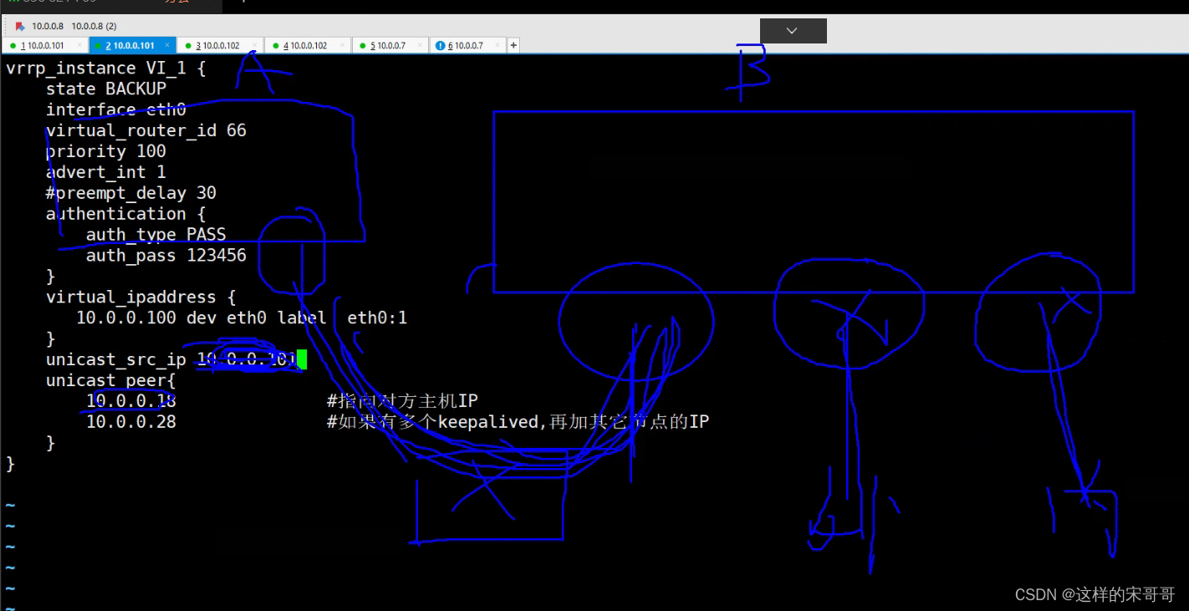Click 'state BACKUP' line in terminal
Image resolution: width=1189 pixels, height=611 pixels.
tap(106, 89)
